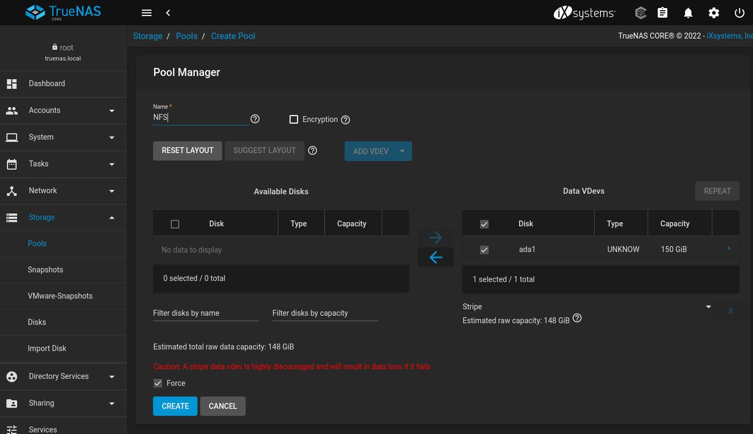The width and height of the screenshot is (753, 434).
Task: Open the clipboard task manager icon
Action: coord(663,12)
